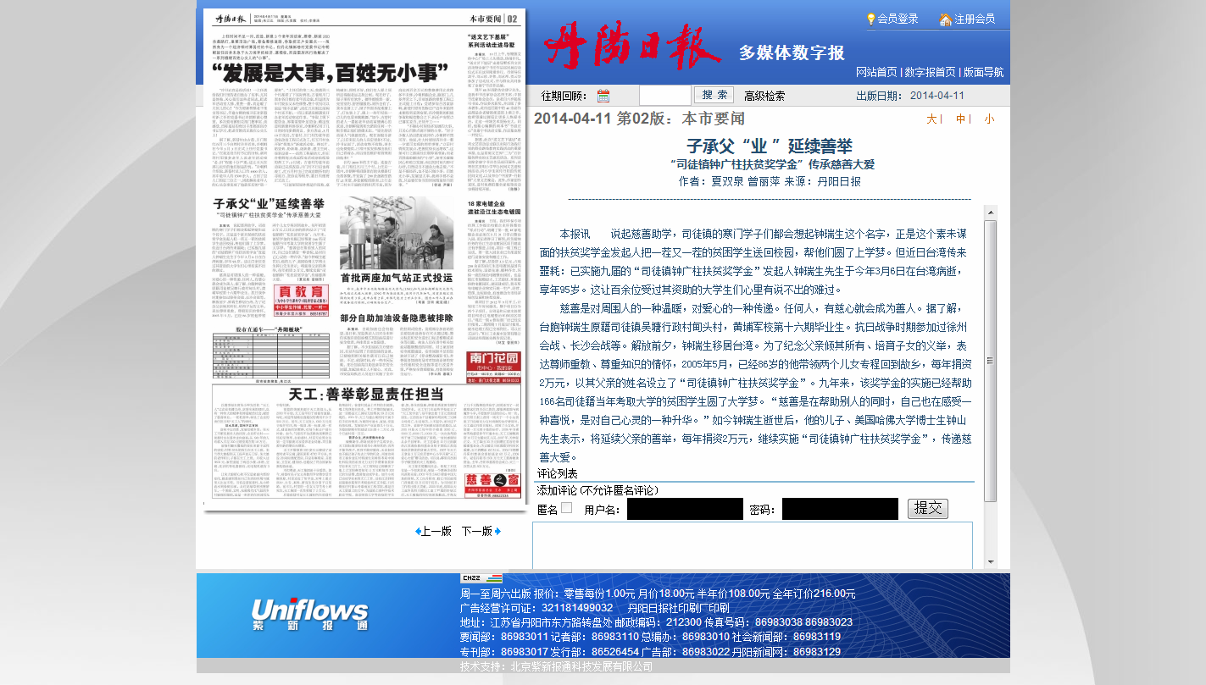Click the Danyang Daily red masthead logo
This screenshot has width=1206, height=685.
(x=634, y=47)
